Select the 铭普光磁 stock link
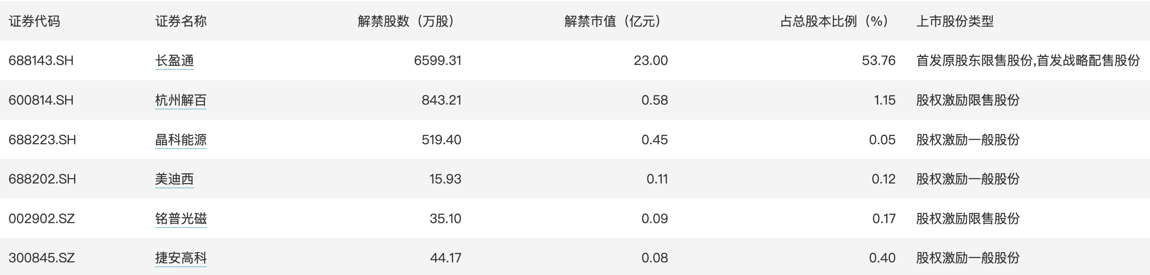The height and width of the screenshot is (275, 1150). point(181,219)
